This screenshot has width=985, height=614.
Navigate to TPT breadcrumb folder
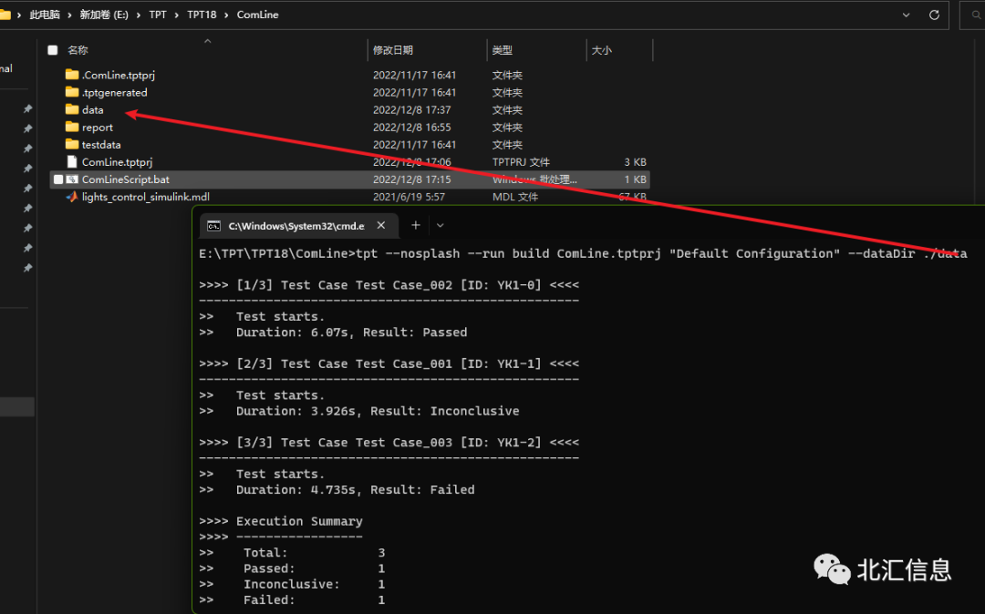(x=158, y=15)
